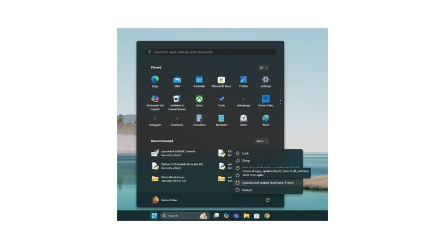Click the Instagram pinned app
The width and height of the screenshot is (445, 249).
155,121
